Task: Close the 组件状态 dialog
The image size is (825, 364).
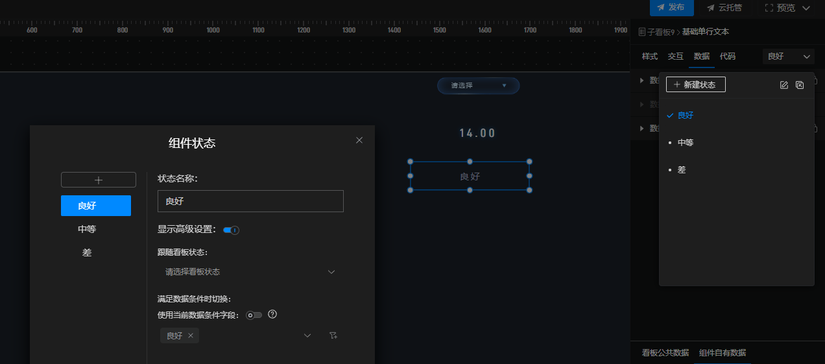Action: (359, 140)
